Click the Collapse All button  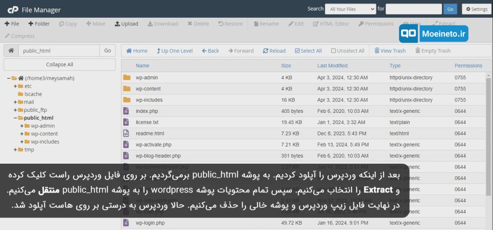click(59, 65)
